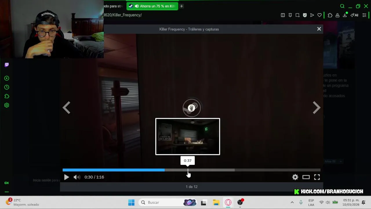This screenshot has width=371, height=209.
Task: Open sidebar settings gear
Action: coord(7,105)
